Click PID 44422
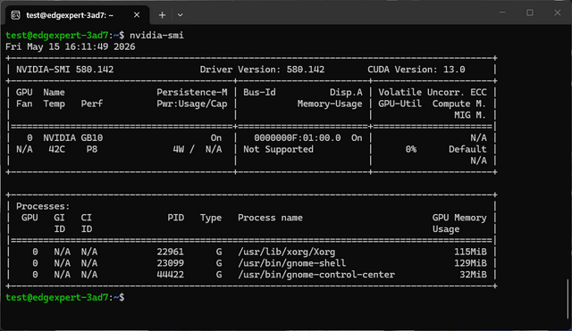 pos(171,275)
